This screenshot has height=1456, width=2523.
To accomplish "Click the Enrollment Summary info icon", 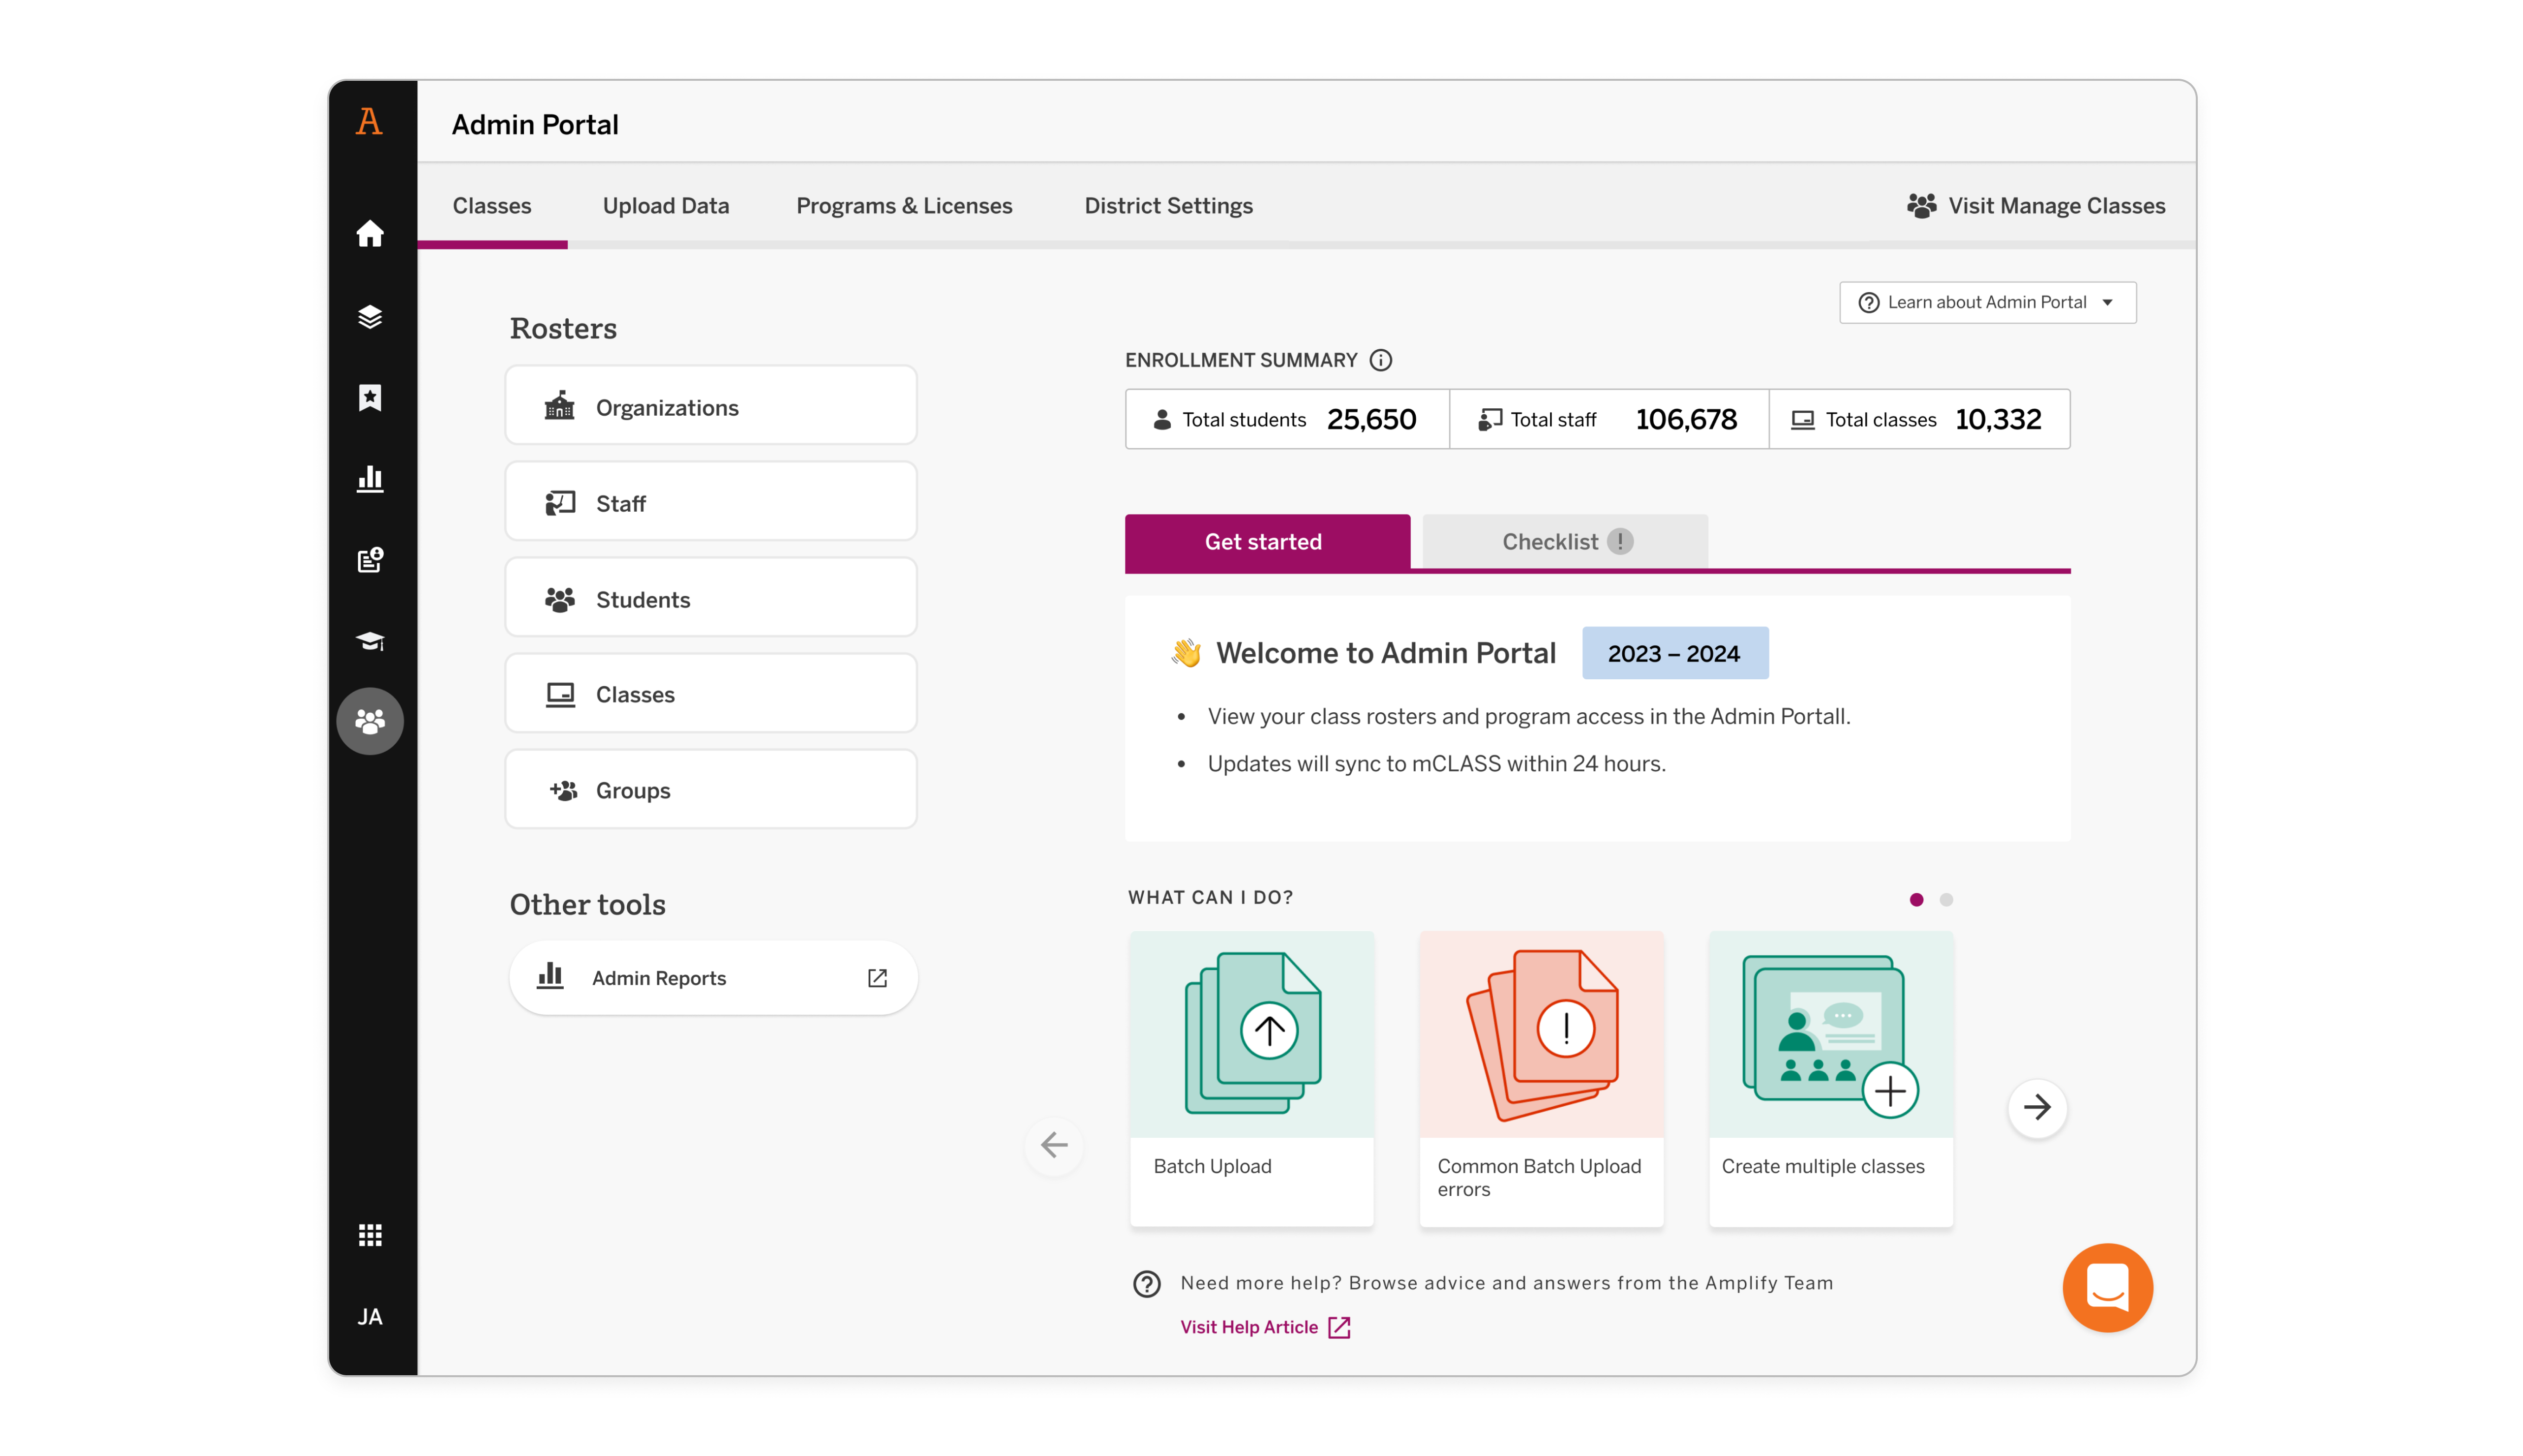I will (x=1381, y=360).
